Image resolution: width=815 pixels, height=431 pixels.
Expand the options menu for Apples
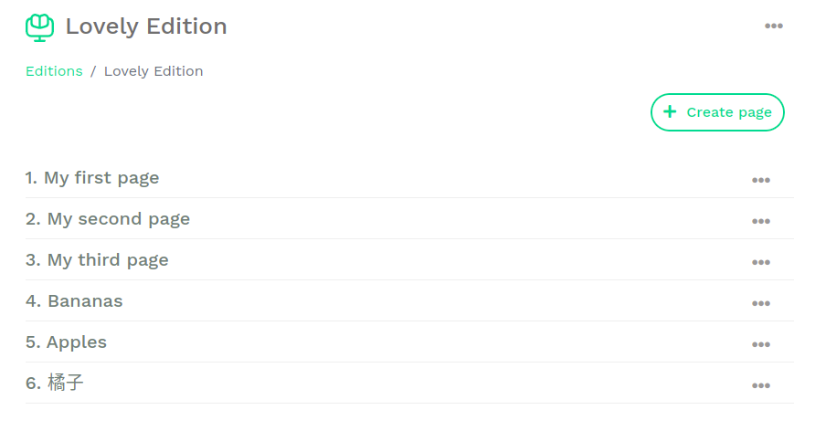[761, 344]
